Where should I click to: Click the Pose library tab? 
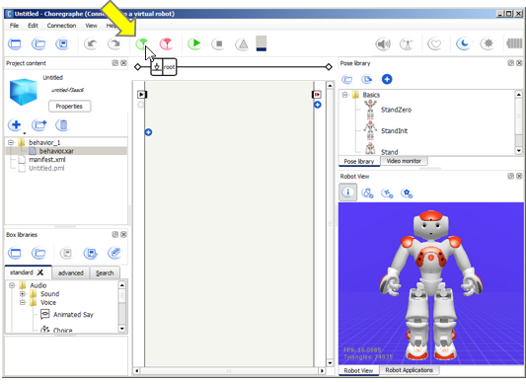(x=359, y=162)
